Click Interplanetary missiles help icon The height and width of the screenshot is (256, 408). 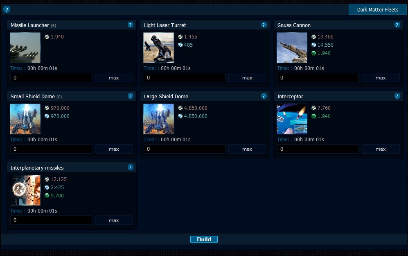coord(130,168)
